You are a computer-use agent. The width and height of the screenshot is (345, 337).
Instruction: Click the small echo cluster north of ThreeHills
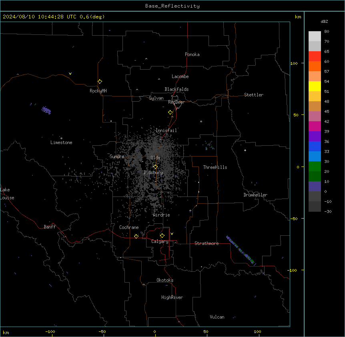[x=209, y=146]
